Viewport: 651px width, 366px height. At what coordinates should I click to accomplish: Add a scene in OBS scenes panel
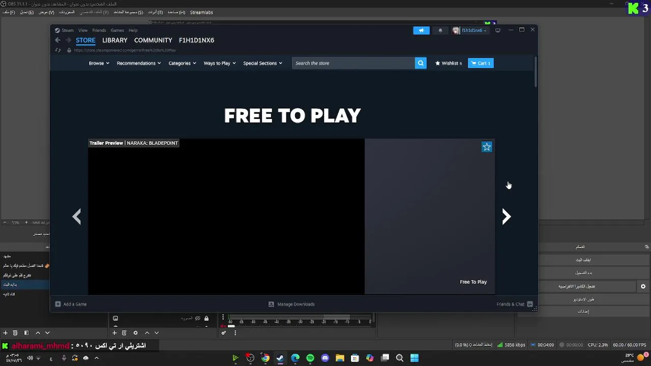click(x=5, y=333)
